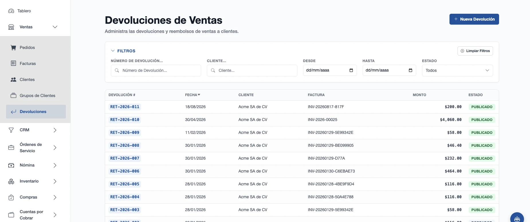Click the Órdenes de Servicio briefcase icon
Image resolution: width=530 pixels, height=222 pixels.
(11, 148)
